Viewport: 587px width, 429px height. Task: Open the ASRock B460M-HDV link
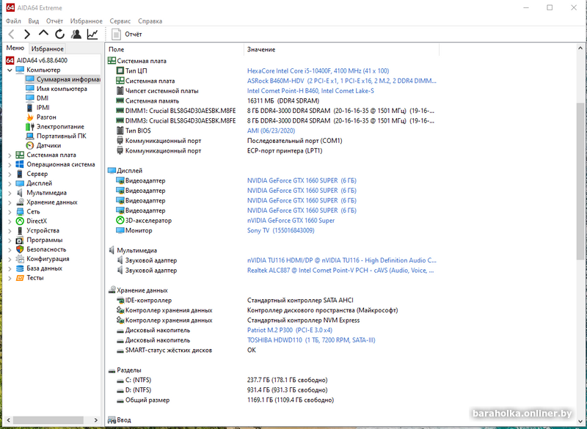342,81
